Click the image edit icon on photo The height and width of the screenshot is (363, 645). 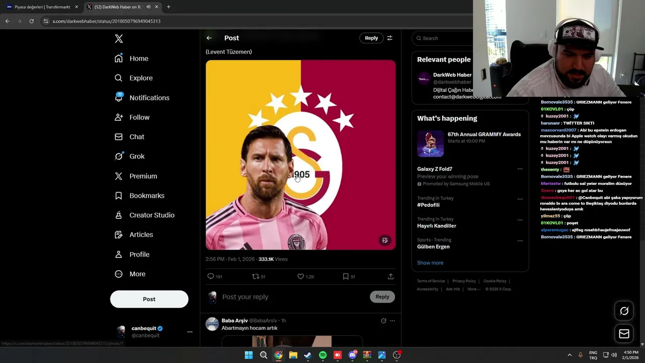[x=385, y=240]
